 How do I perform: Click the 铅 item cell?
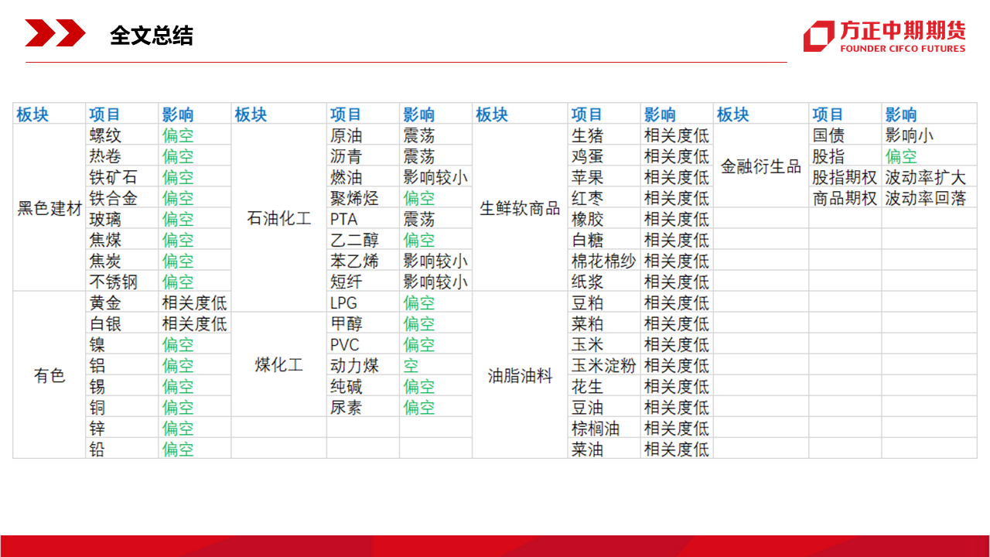pos(122,449)
